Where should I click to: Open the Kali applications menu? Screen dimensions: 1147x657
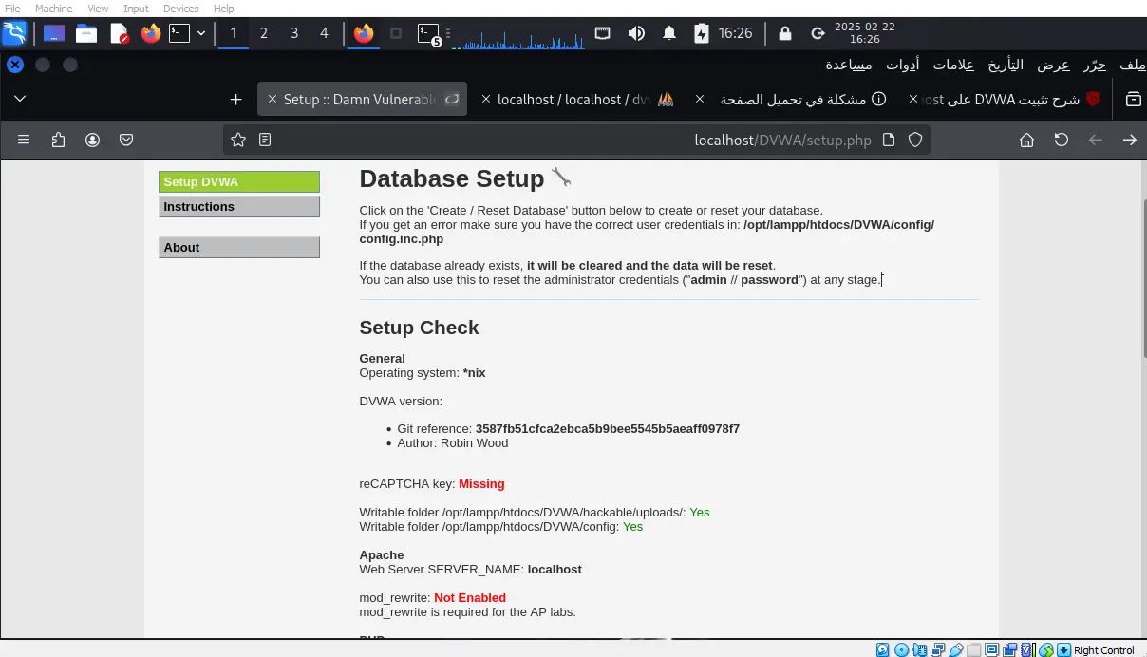click(14, 33)
